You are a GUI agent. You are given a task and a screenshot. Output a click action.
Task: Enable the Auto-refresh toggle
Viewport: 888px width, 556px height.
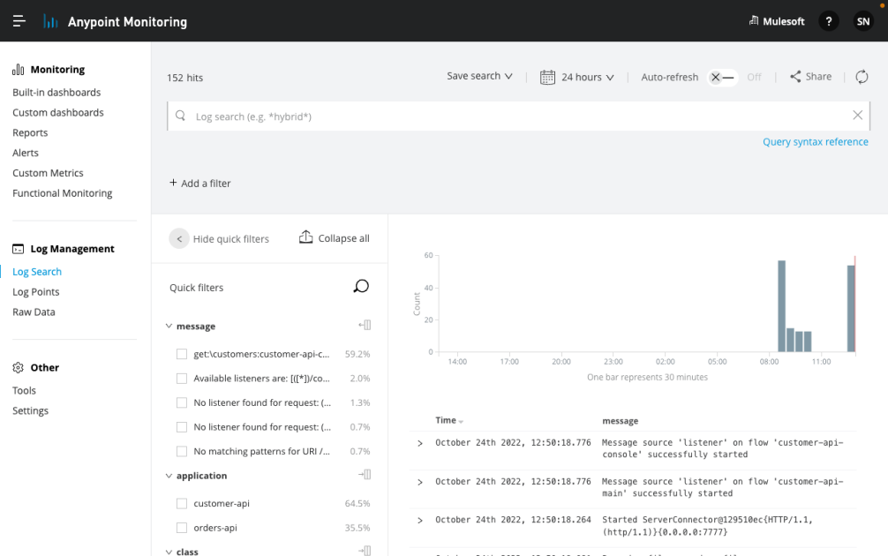point(721,77)
